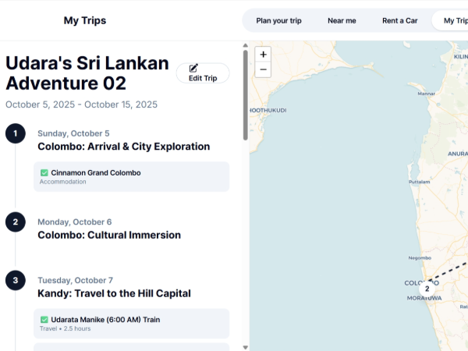Screen dimensions: 468x351
Task: Expand Kandy: Travel to the Hill Capital
Action: click(114, 293)
